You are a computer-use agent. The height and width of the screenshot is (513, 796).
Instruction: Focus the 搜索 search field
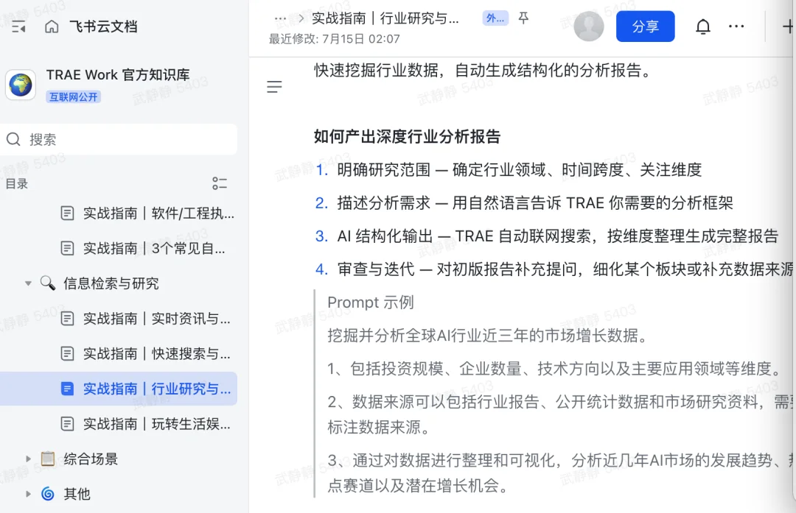(119, 139)
